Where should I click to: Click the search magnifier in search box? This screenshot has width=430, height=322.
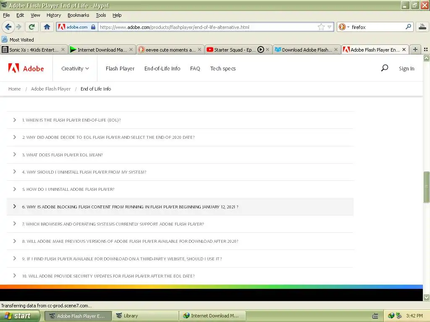click(x=408, y=27)
